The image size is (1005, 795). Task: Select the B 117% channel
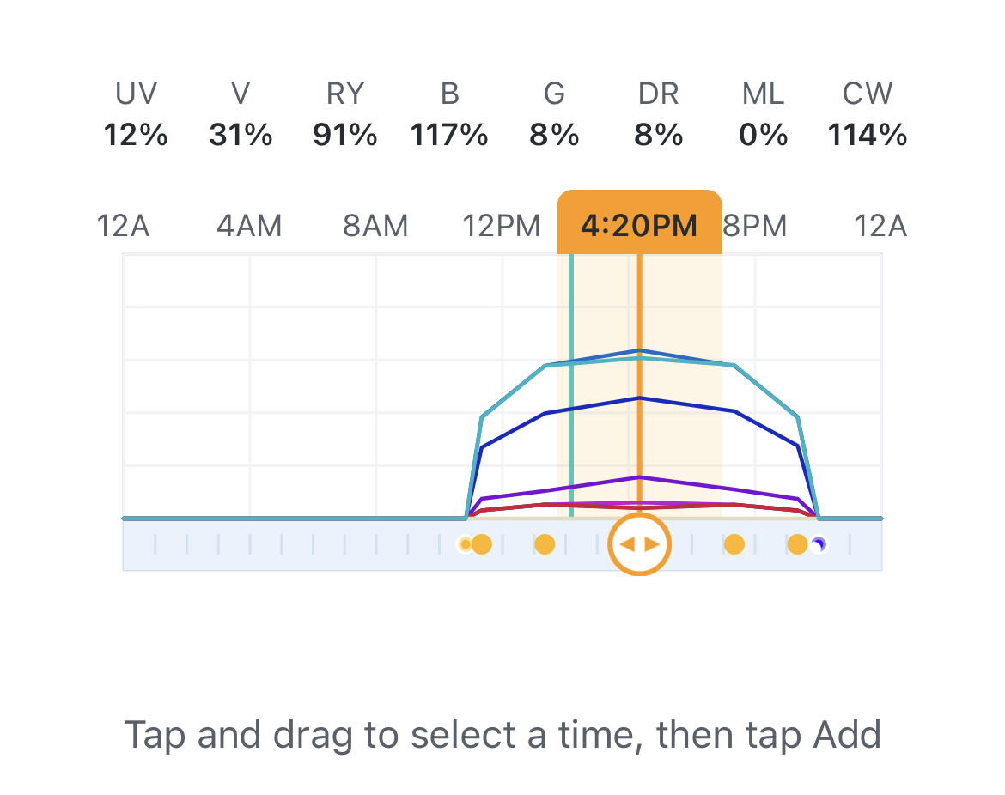pos(449,114)
